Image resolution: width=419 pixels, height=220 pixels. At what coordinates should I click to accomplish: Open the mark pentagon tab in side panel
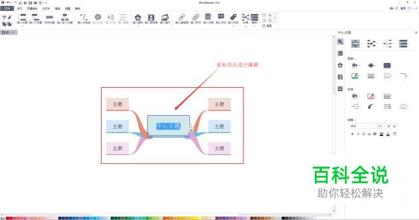tap(340, 65)
